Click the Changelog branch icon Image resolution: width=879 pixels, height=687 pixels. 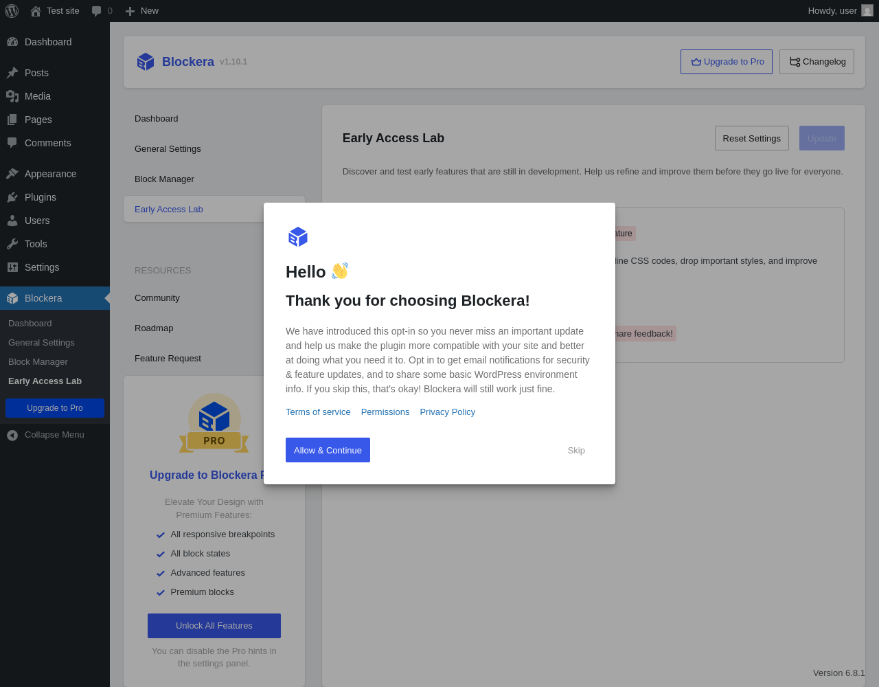click(x=795, y=62)
